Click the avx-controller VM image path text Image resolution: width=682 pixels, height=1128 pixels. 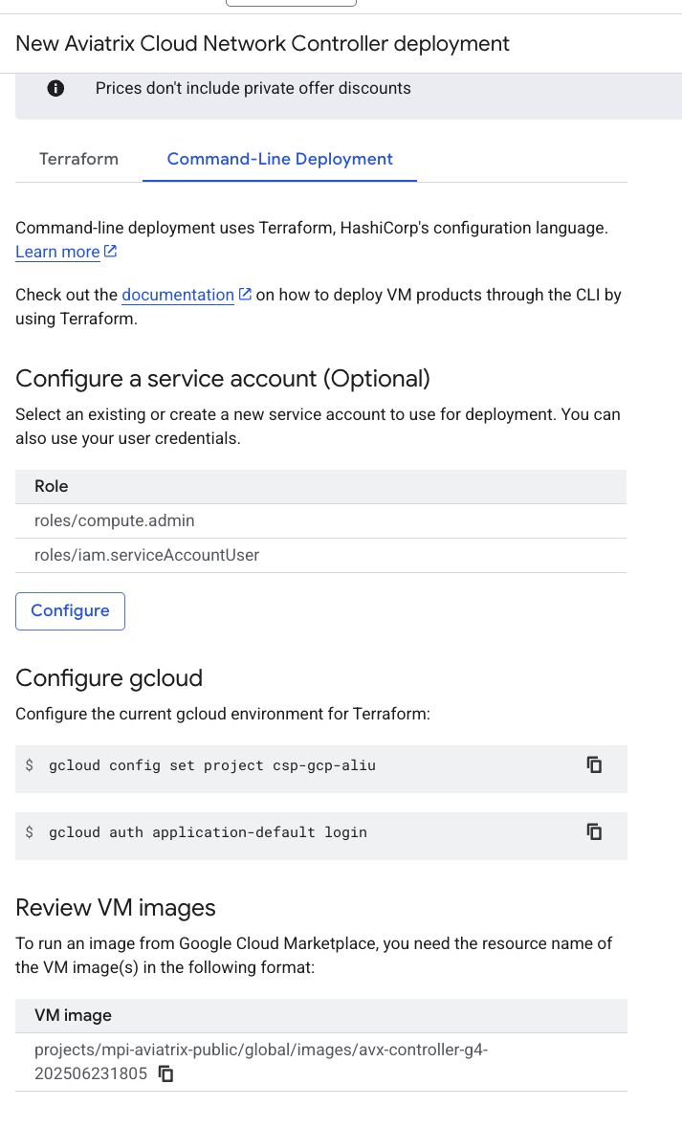[x=260, y=1050]
